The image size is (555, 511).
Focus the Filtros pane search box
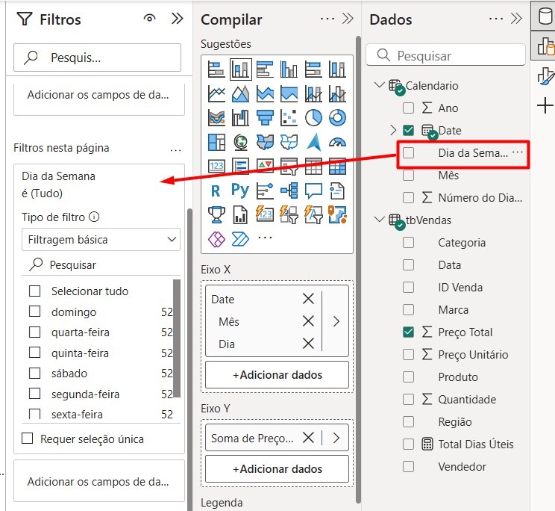(97, 58)
